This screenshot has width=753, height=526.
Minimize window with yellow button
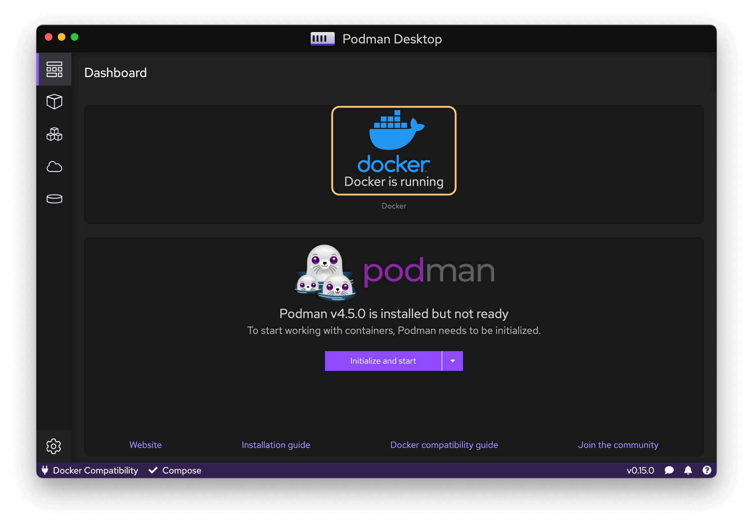(x=61, y=37)
